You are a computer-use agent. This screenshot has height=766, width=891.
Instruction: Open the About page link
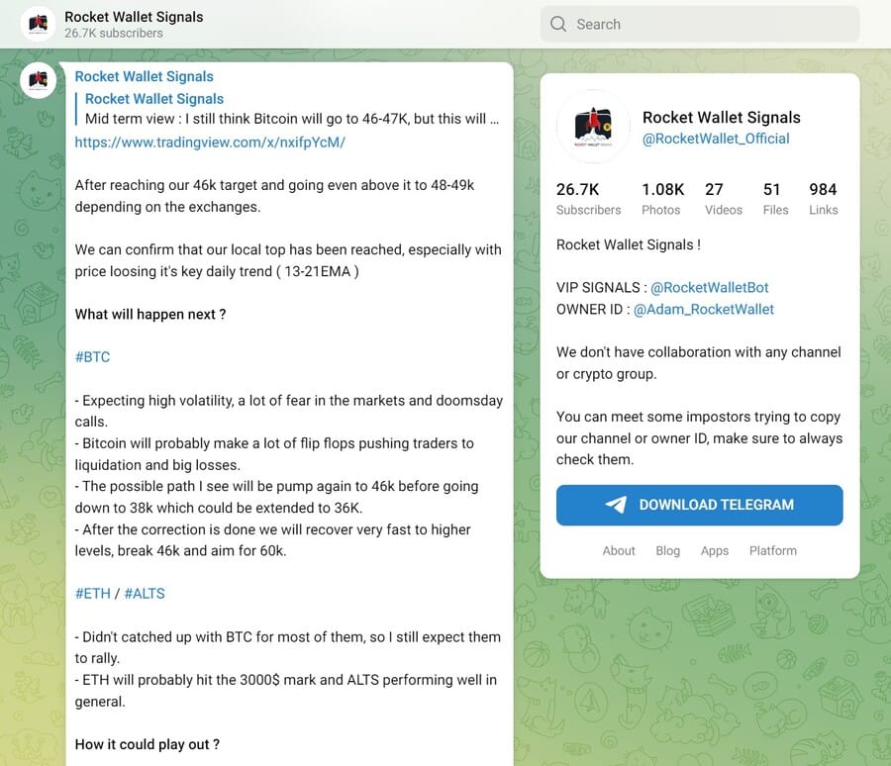click(619, 550)
